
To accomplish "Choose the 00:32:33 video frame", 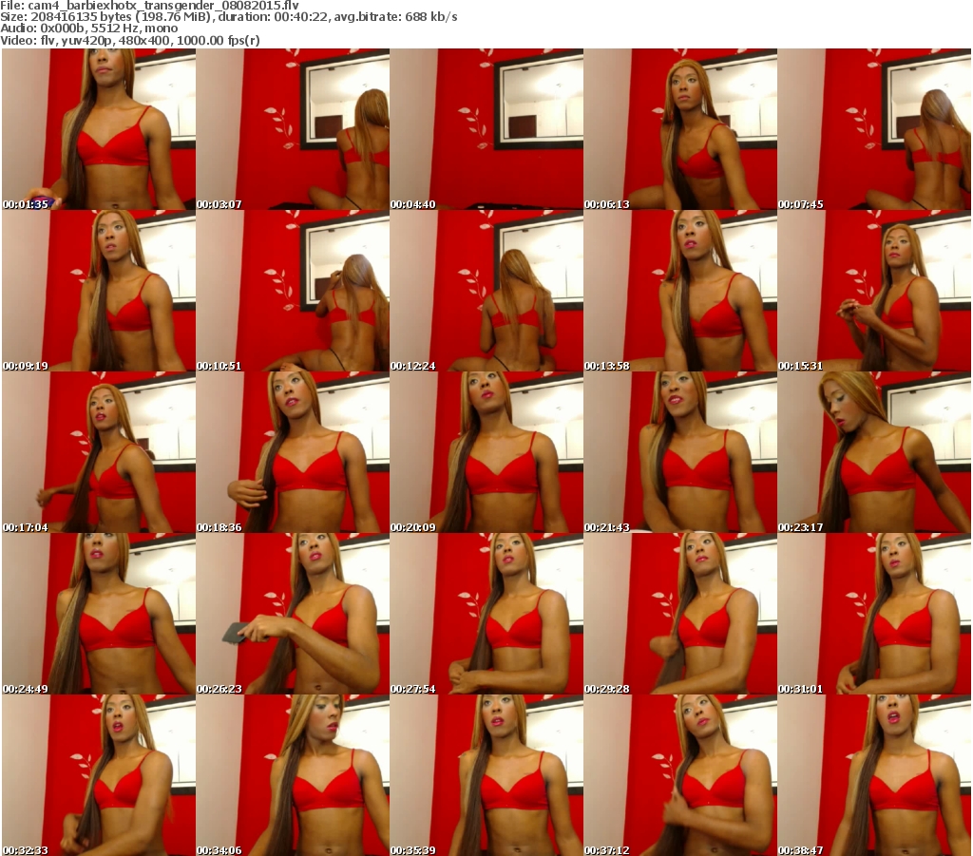I will click(99, 775).
